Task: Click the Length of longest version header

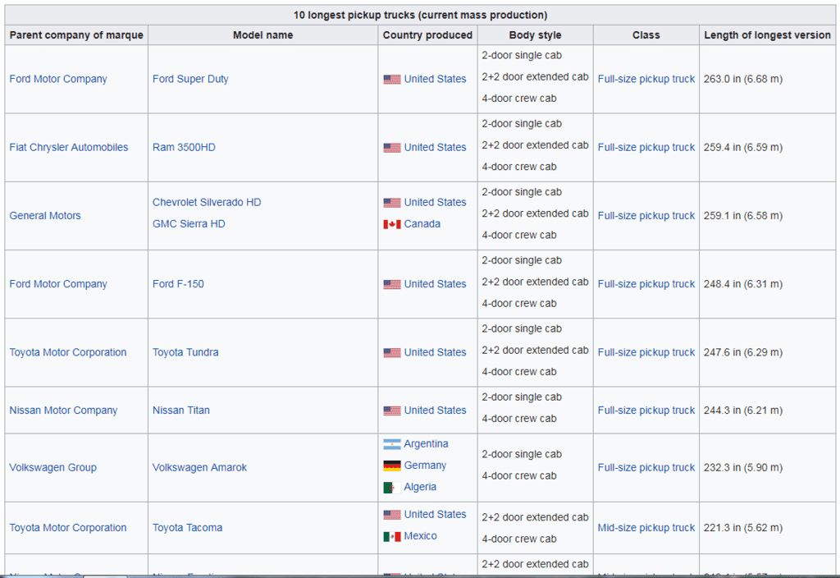Action: 767,35
